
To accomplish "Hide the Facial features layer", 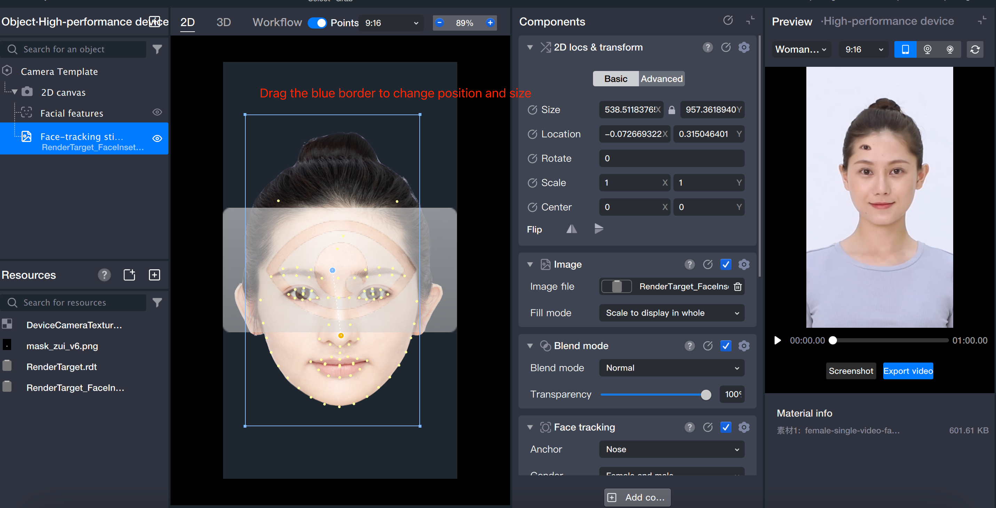I will [157, 112].
